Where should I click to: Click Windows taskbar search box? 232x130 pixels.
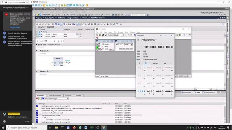coord(26,127)
